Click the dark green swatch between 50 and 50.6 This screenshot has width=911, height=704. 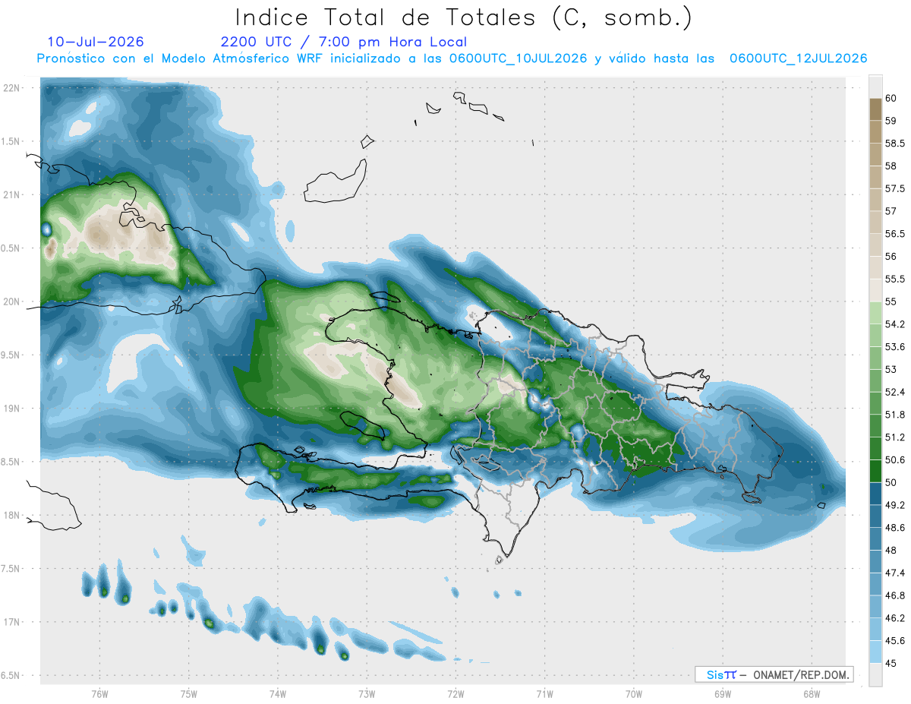tap(875, 471)
